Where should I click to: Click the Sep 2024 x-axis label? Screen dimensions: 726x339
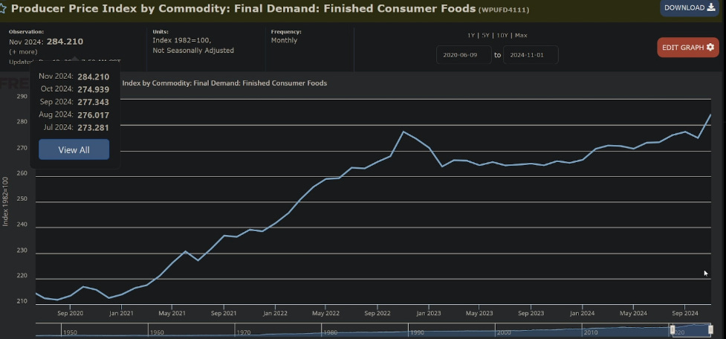684,313
